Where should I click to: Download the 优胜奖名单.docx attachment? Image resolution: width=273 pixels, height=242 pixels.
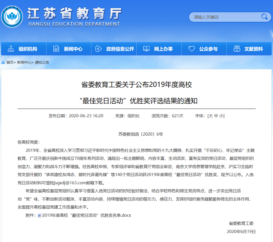87,215
